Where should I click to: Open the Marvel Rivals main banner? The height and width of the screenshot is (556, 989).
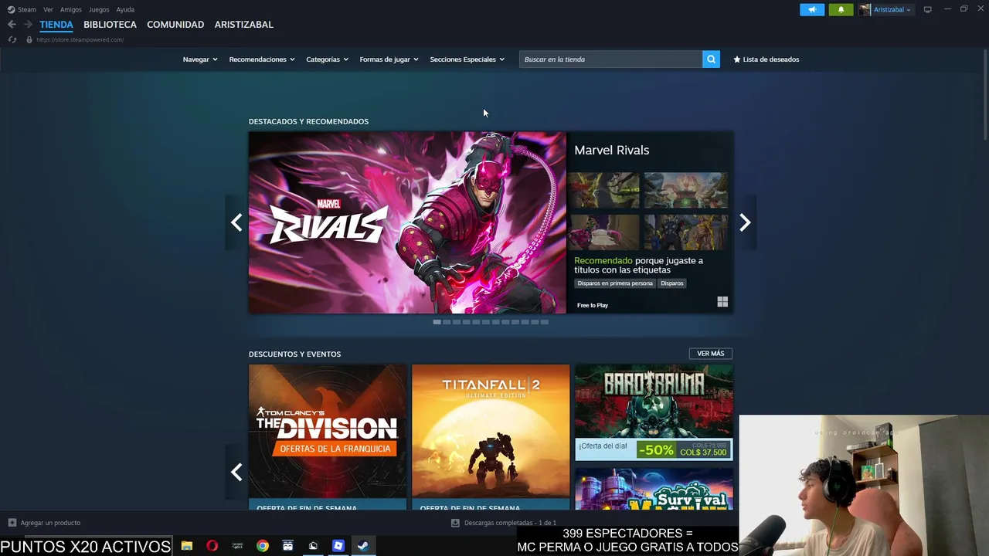(x=407, y=222)
